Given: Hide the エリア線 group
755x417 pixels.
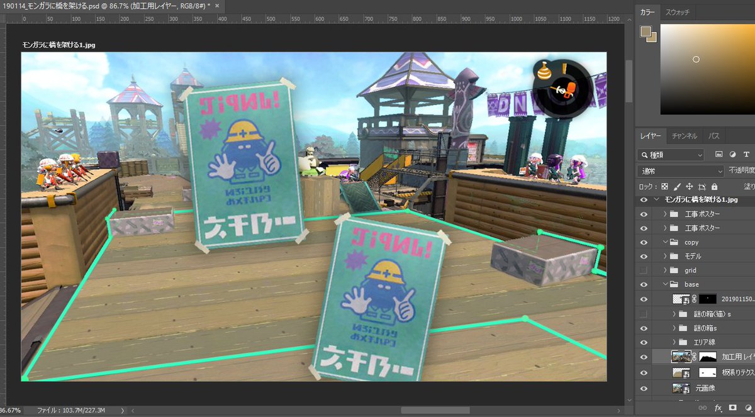Looking at the screenshot, I should 643,342.
